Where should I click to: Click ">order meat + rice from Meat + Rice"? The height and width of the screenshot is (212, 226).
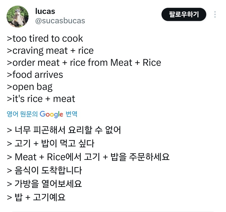pos(84,62)
